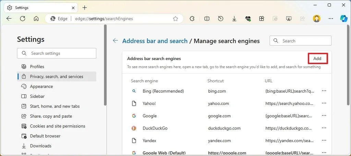Open History clock icon
The width and height of the screenshot is (351, 156).
(x=221, y=19)
